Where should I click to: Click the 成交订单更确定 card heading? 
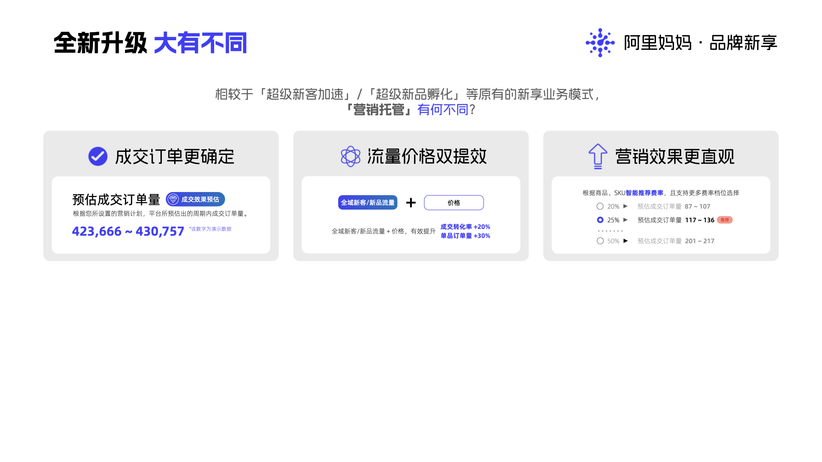[x=175, y=157]
